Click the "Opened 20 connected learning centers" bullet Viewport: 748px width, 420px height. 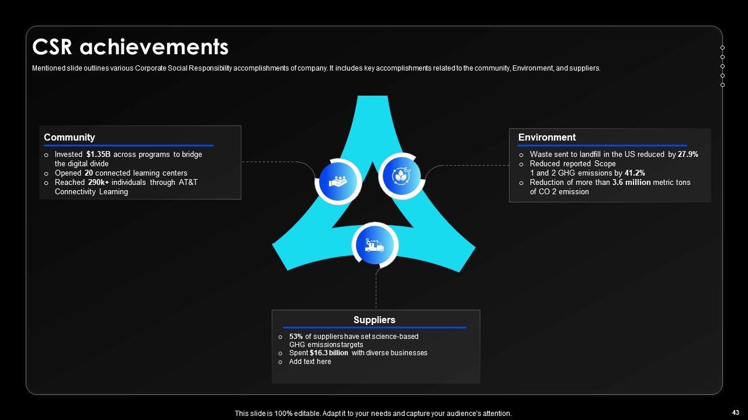click(x=121, y=173)
